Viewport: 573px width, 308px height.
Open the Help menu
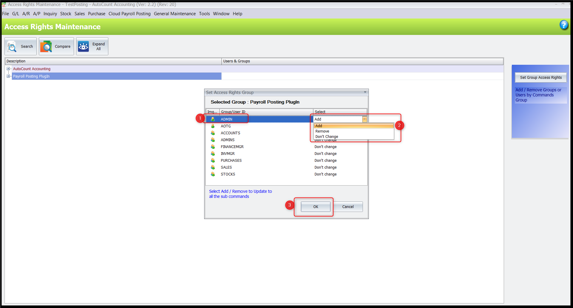(x=238, y=14)
